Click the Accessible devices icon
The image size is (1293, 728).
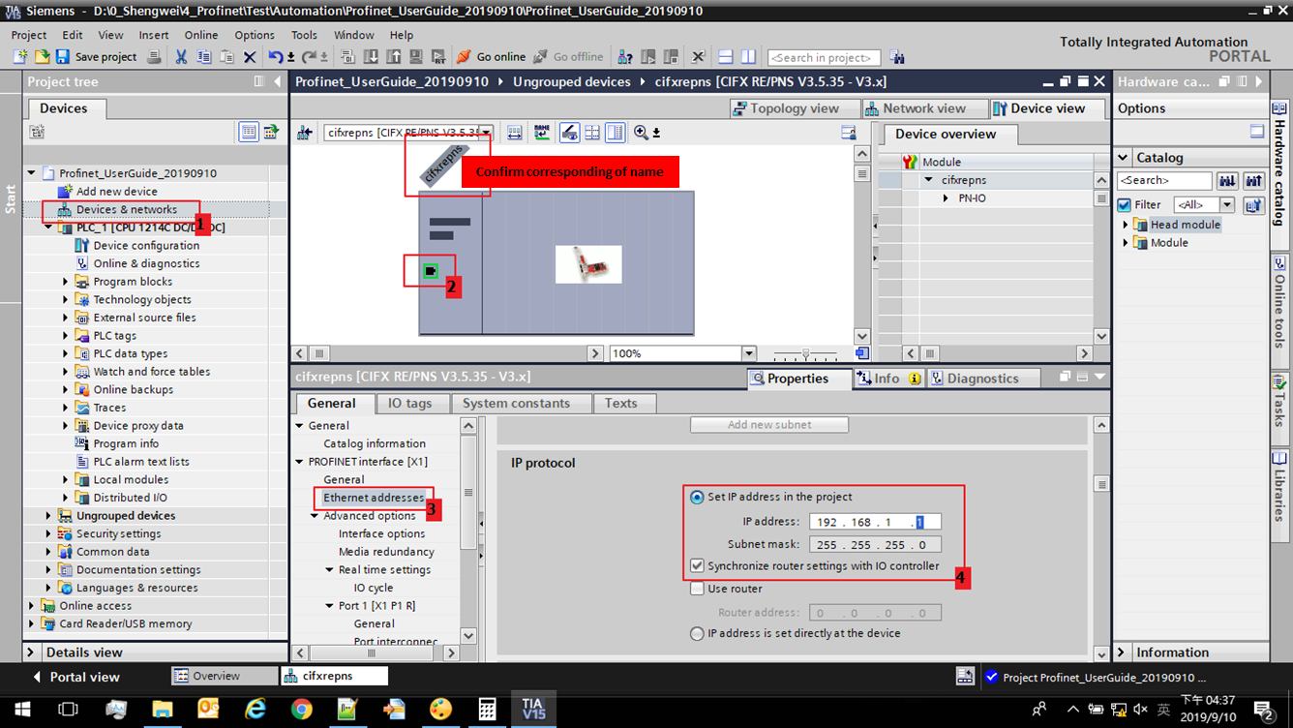[625, 57]
